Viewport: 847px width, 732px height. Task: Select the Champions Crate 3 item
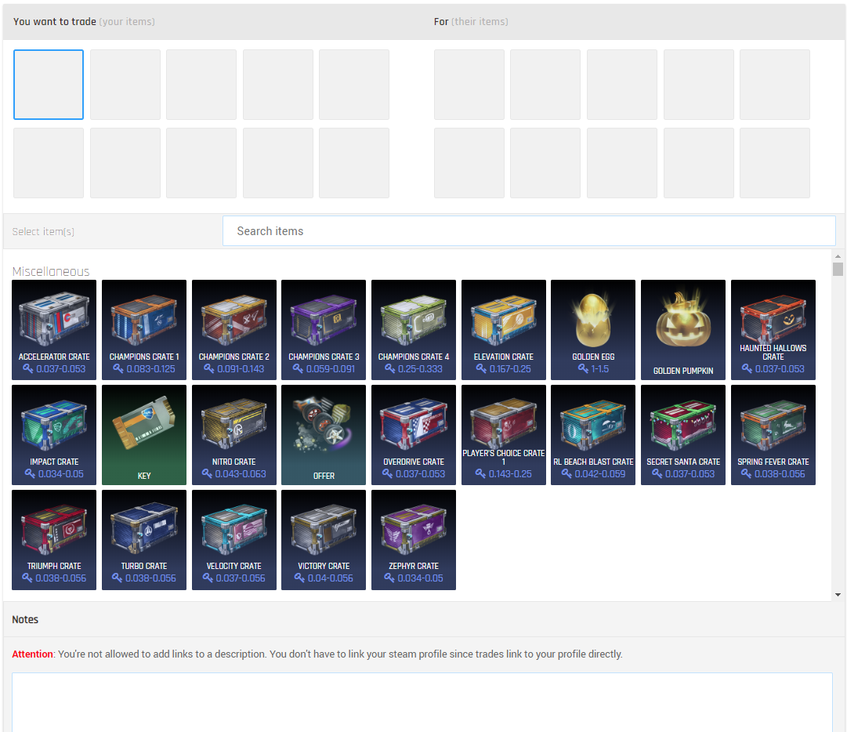324,329
